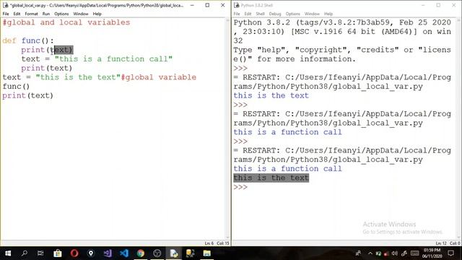This screenshot has width=462, height=260.
Task: Open the Google Chrome taskbar icon
Action: [x=141, y=253]
